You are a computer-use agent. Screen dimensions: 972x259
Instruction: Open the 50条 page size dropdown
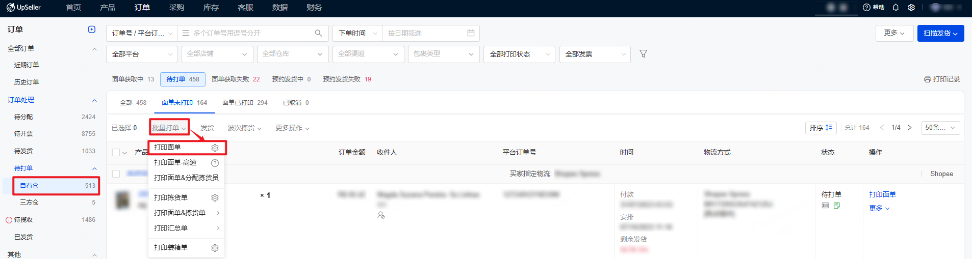[940, 128]
